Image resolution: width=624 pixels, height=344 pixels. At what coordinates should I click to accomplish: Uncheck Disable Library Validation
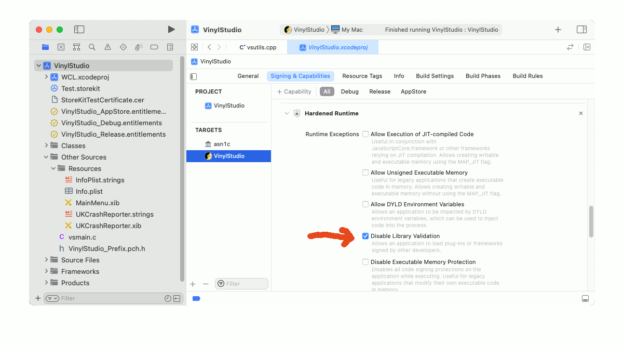(365, 236)
